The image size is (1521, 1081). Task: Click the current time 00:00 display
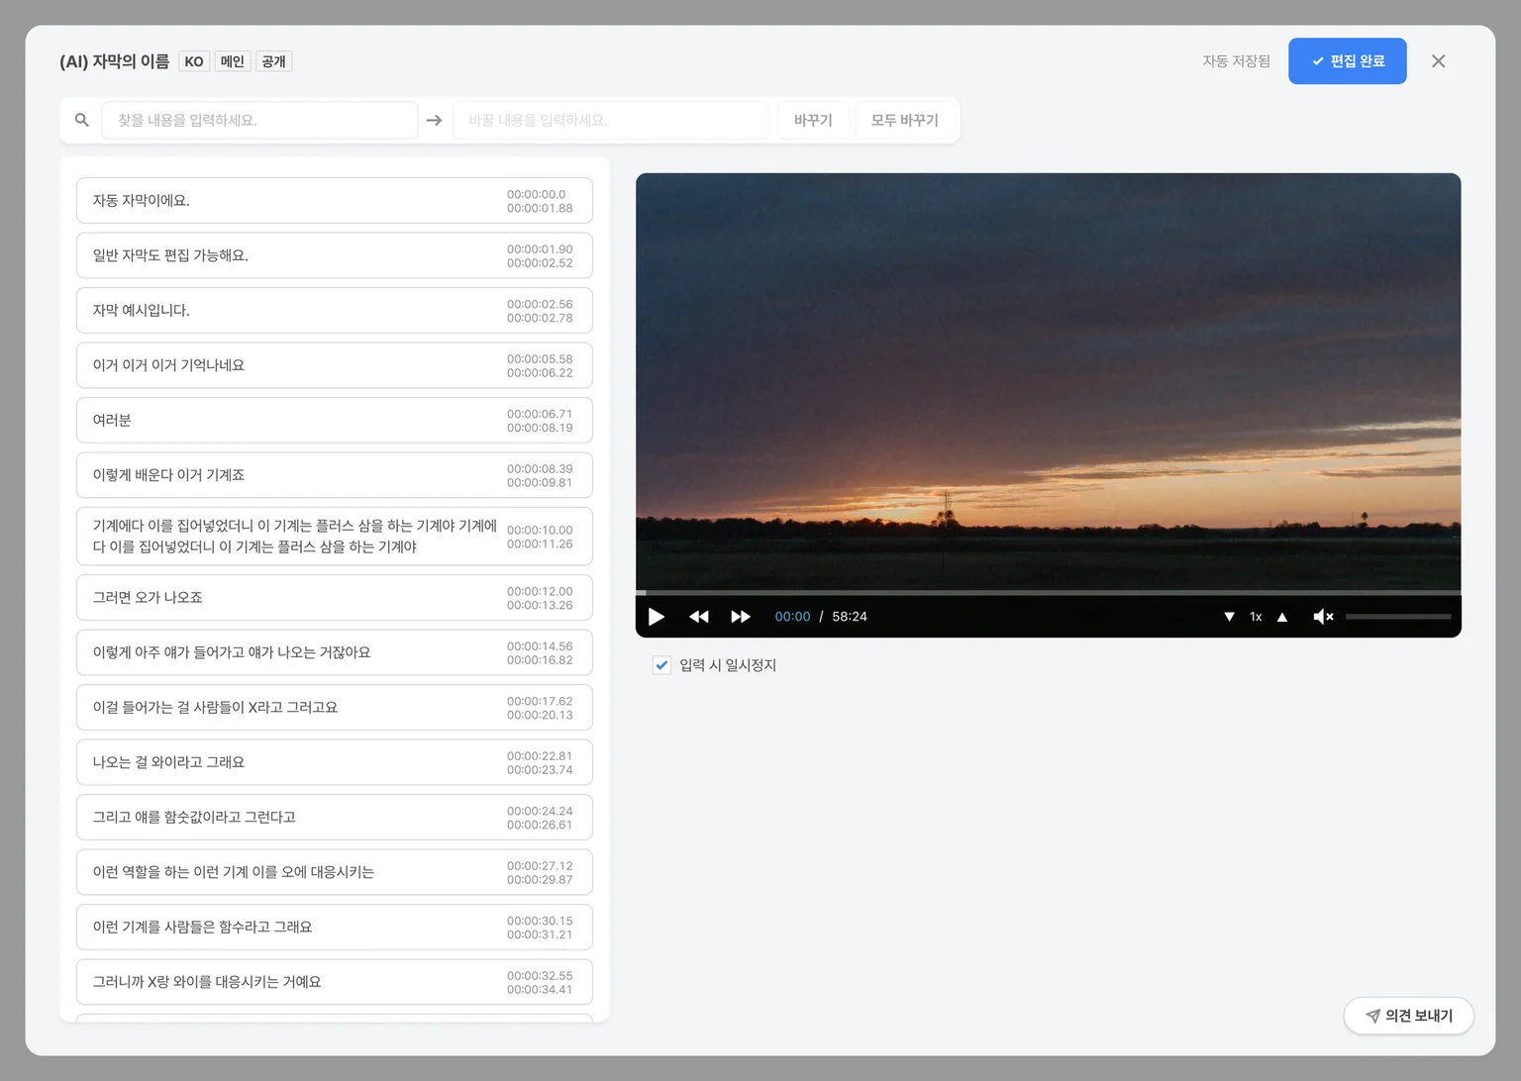[792, 617]
